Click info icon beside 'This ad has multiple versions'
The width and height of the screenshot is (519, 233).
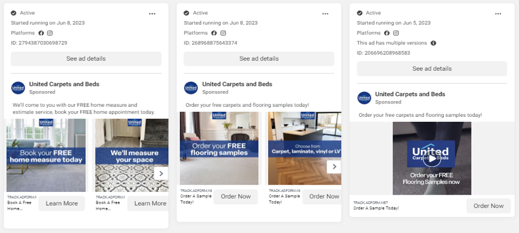[x=433, y=43]
